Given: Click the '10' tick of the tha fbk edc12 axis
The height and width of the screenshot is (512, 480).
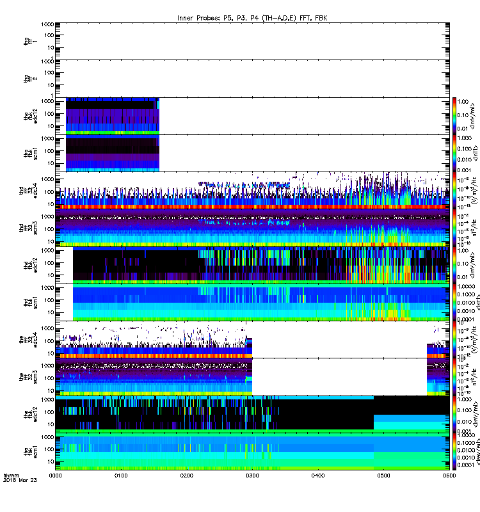Looking at the screenshot, I should [x=51, y=126].
